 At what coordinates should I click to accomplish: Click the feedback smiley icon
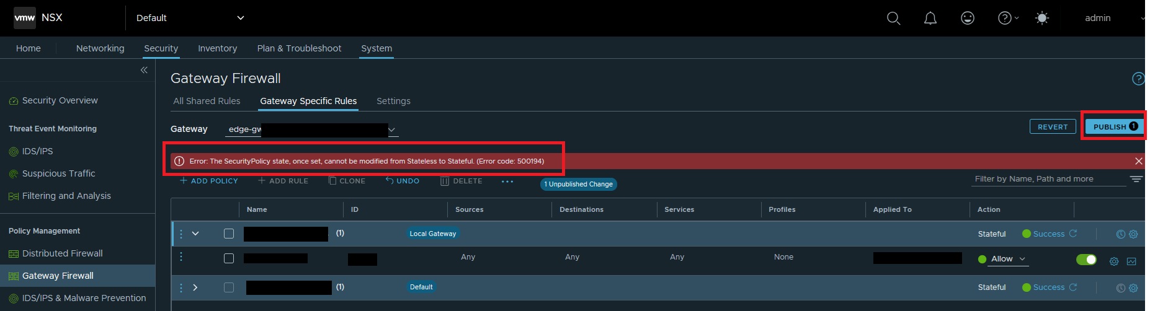tap(967, 18)
